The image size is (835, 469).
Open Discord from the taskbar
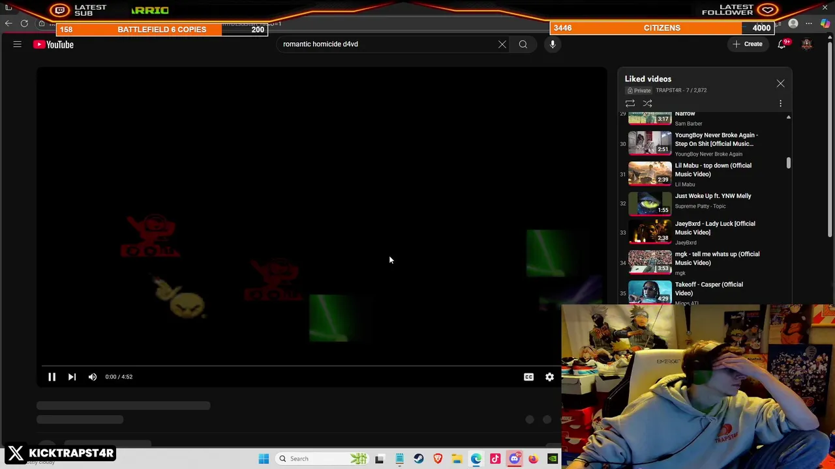[514, 459]
